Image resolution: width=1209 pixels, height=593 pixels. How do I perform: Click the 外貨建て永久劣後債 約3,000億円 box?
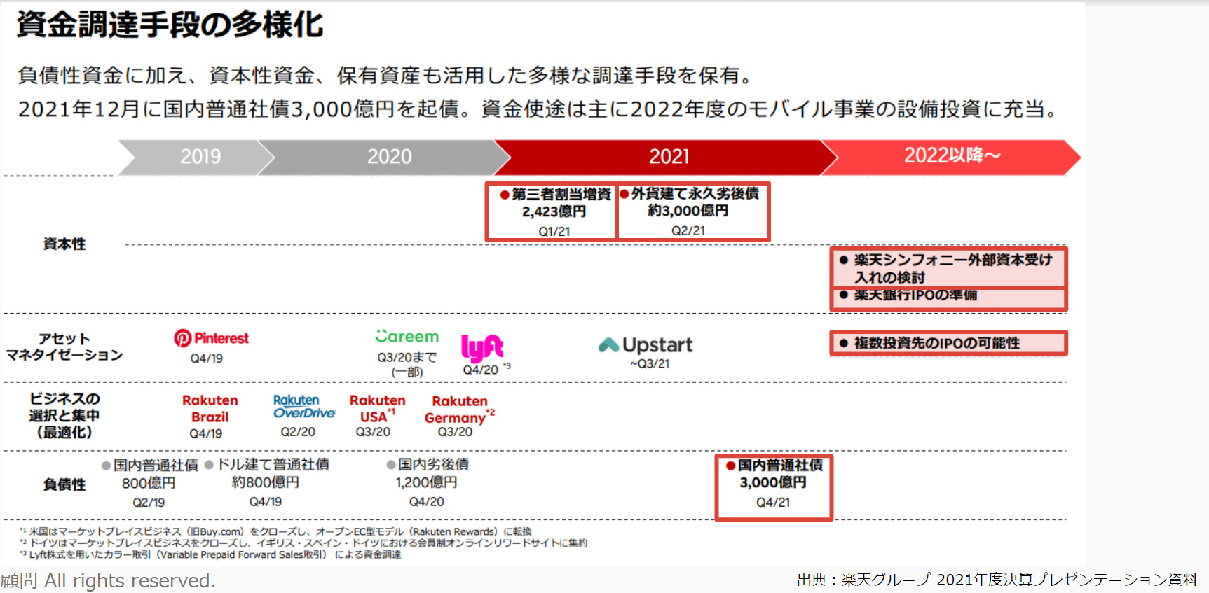pyautogui.click(x=692, y=211)
